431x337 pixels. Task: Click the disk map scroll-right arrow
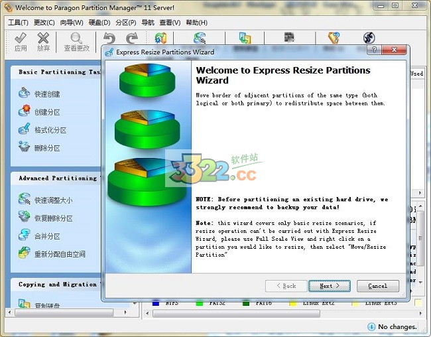click(x=420, y=313)
